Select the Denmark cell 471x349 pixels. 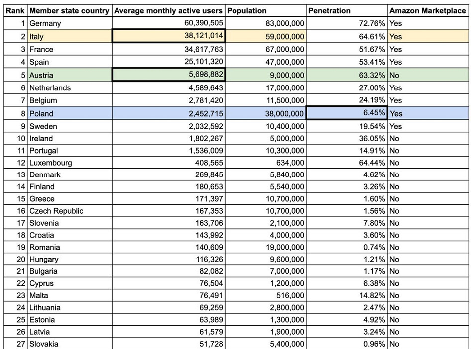pos(70,174)
